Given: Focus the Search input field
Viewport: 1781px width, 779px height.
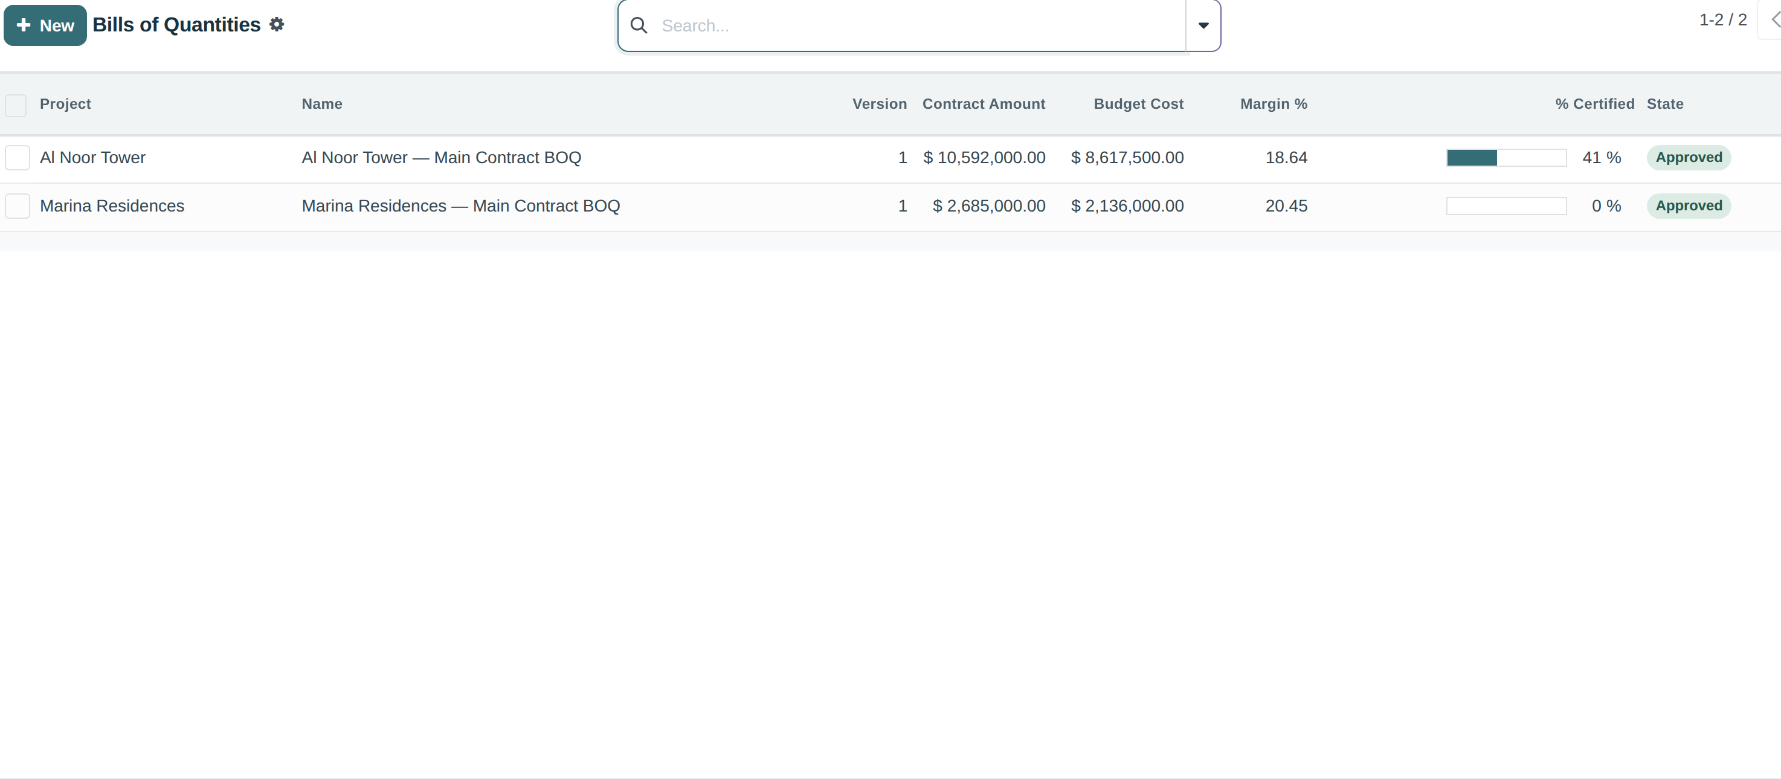Looking at the screenshot, I should pos(919,25).
